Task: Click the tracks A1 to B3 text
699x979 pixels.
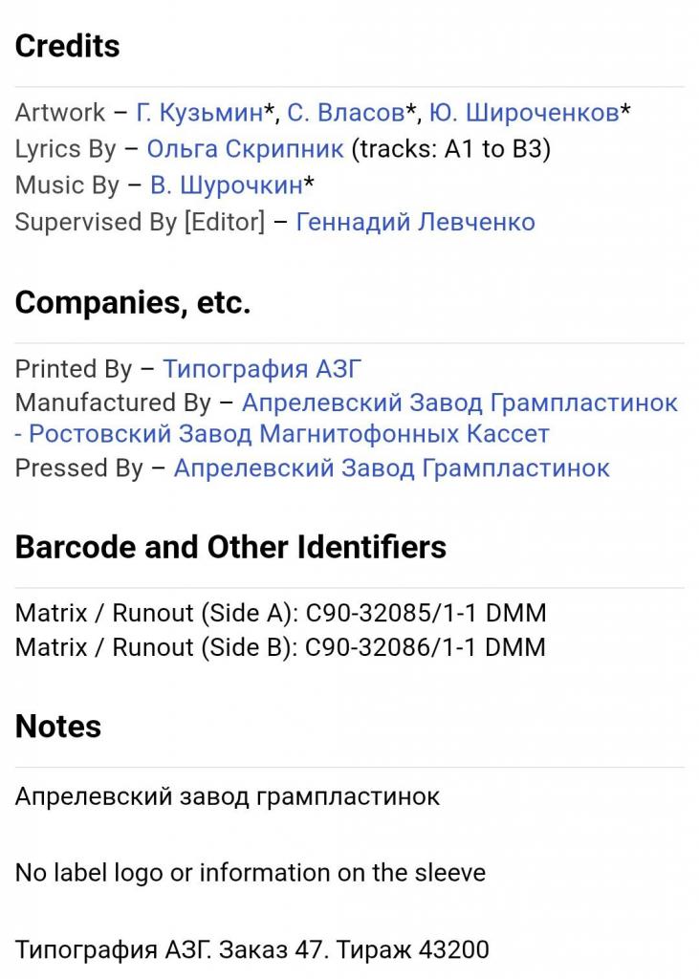Action: coord(451,149)
